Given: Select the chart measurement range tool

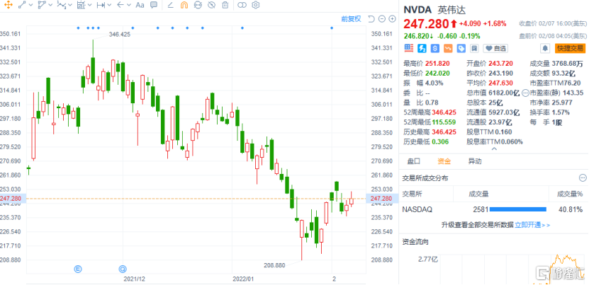Looking at the screenshot, I should pyautogui.click(x=81, y=5).
